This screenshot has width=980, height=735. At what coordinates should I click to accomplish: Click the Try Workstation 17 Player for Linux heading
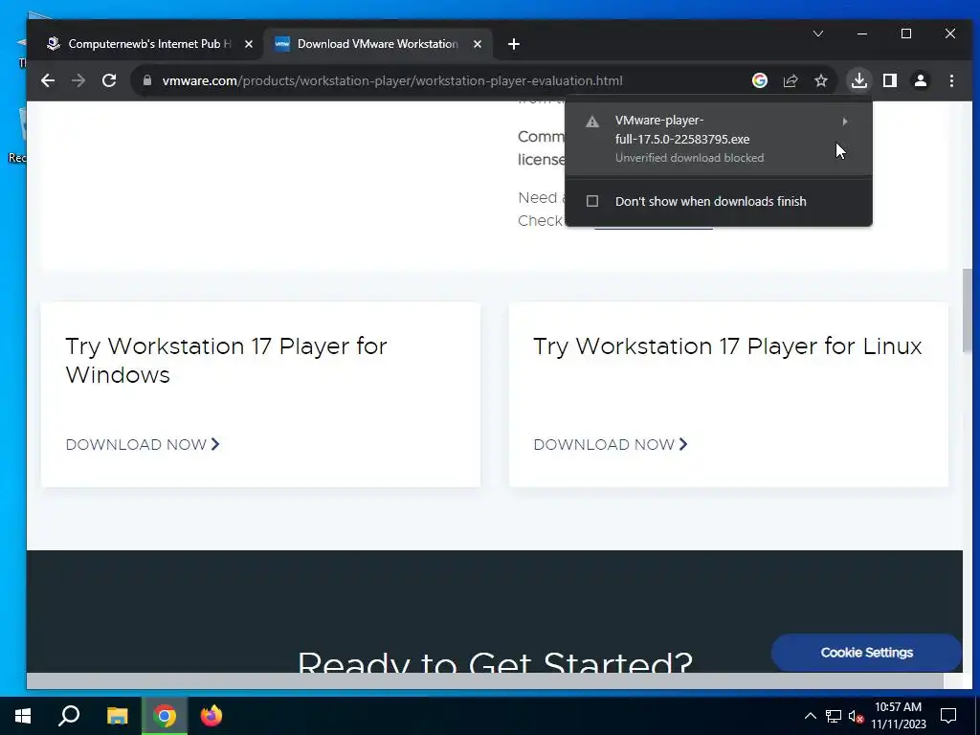coord(727,345)
